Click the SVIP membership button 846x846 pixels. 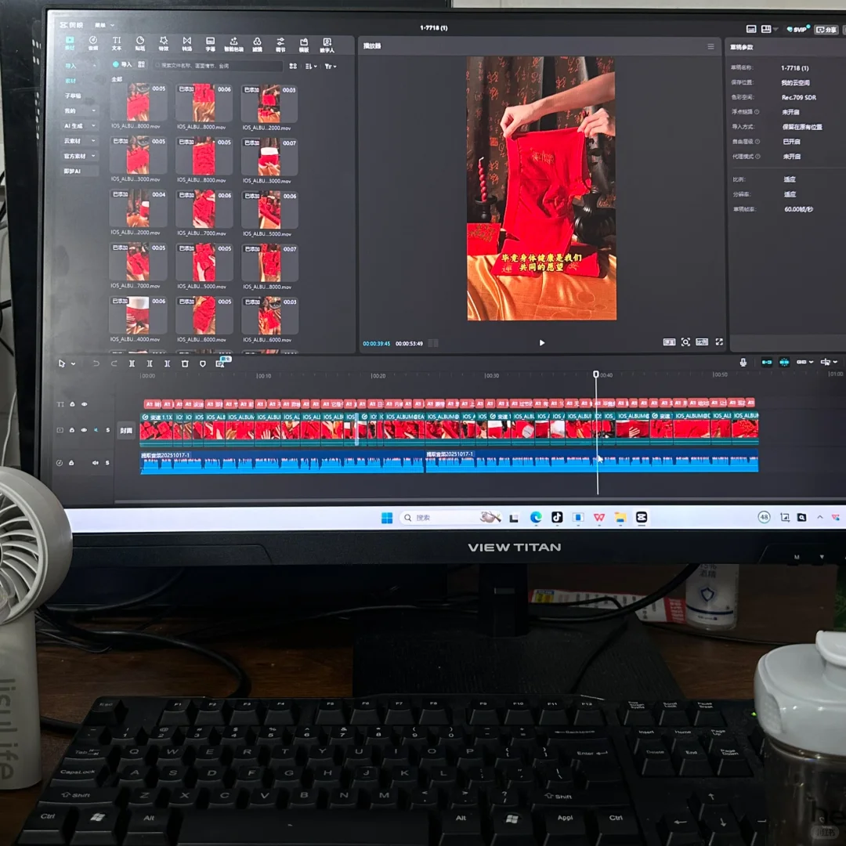pyautogui.click(x=798, y=29)
